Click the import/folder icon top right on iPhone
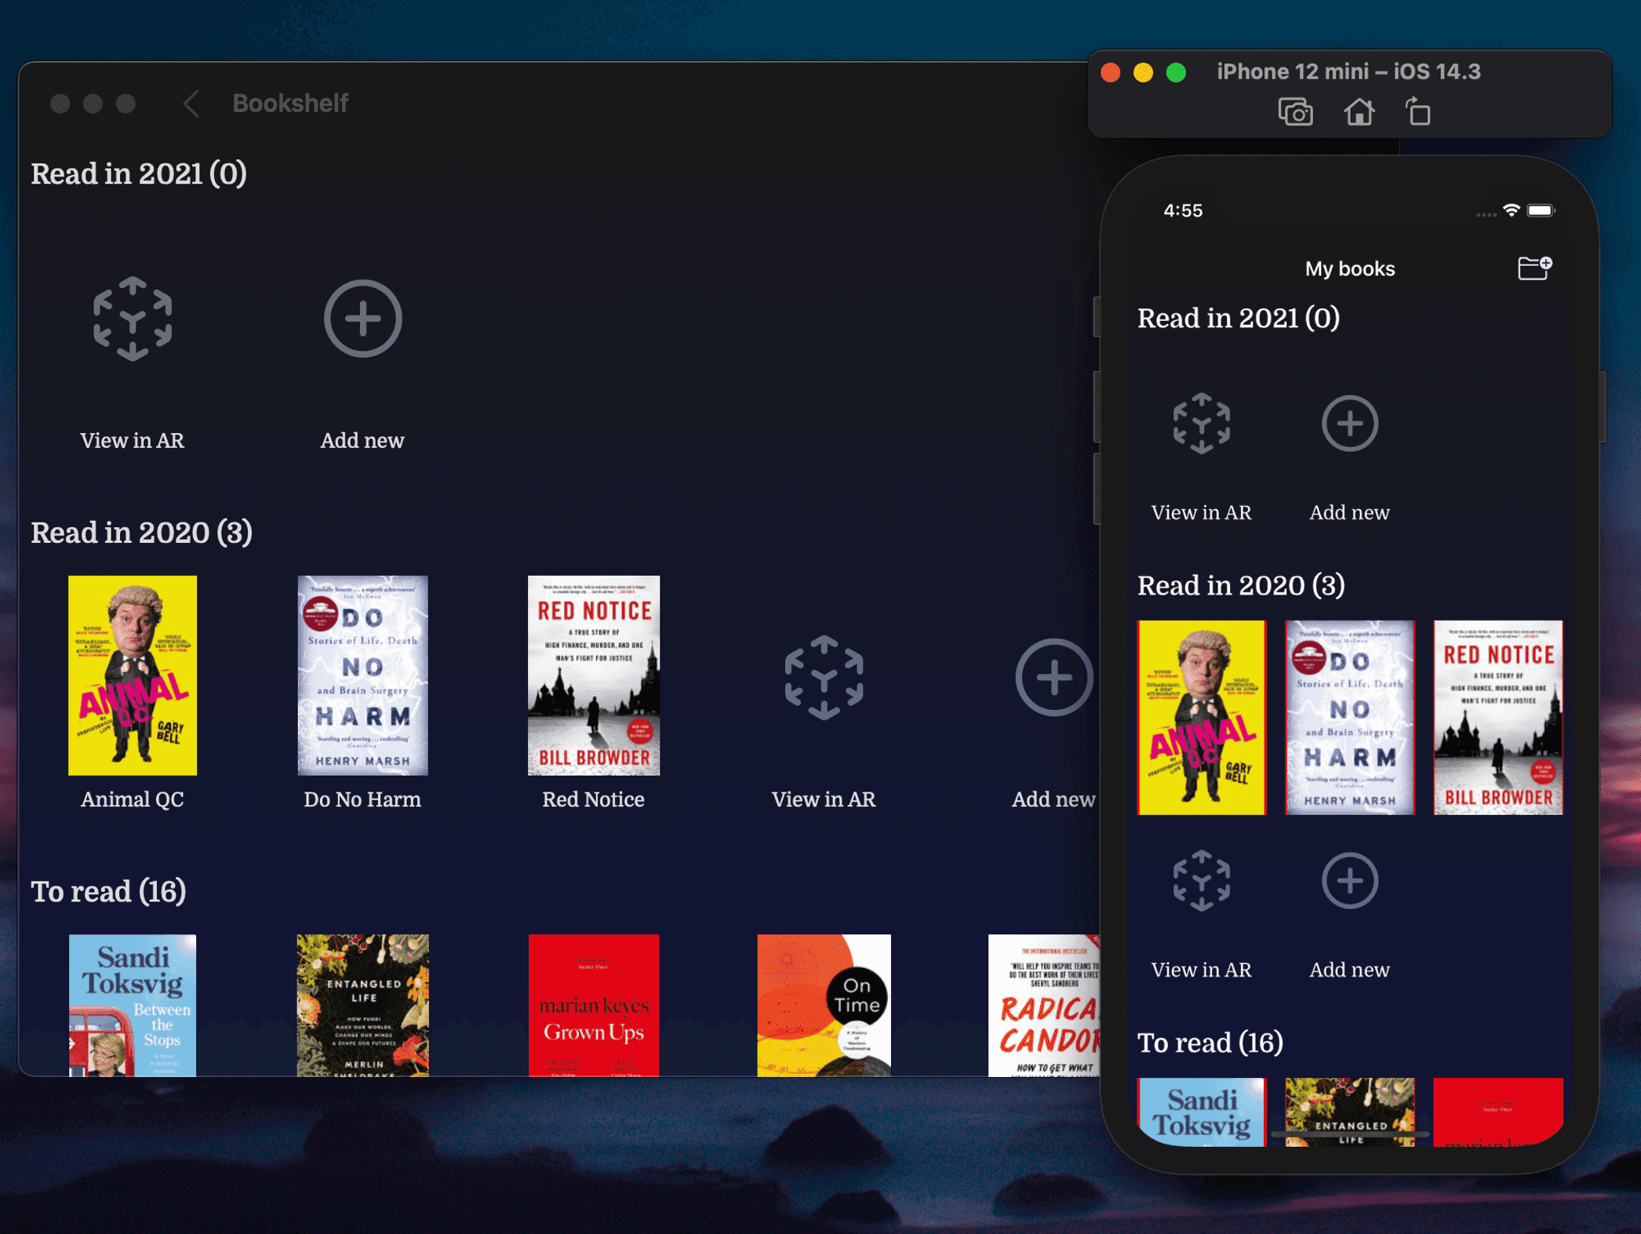 coord(1534,268)
